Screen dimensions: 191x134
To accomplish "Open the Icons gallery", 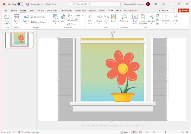I will click(x=63, y=18).
